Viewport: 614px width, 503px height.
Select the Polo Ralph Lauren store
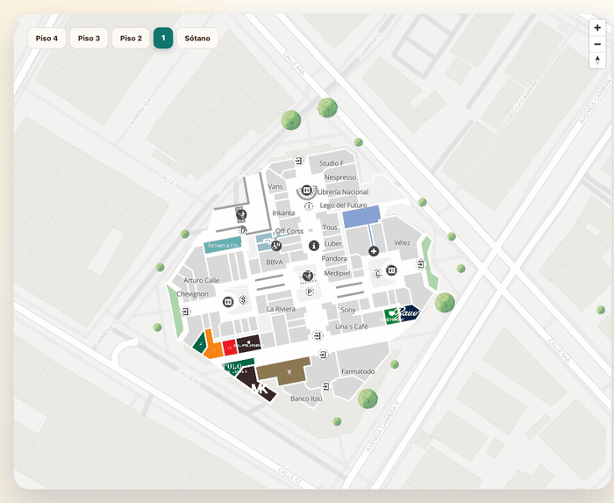[238, 367]
